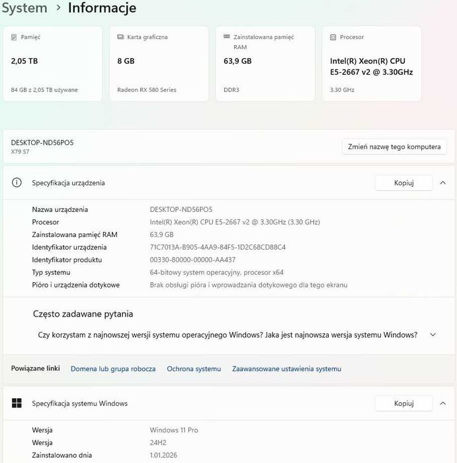Click the Zainstalowano dnia label
The width and height of the screenshot is (457, 463).
point(62,455)
